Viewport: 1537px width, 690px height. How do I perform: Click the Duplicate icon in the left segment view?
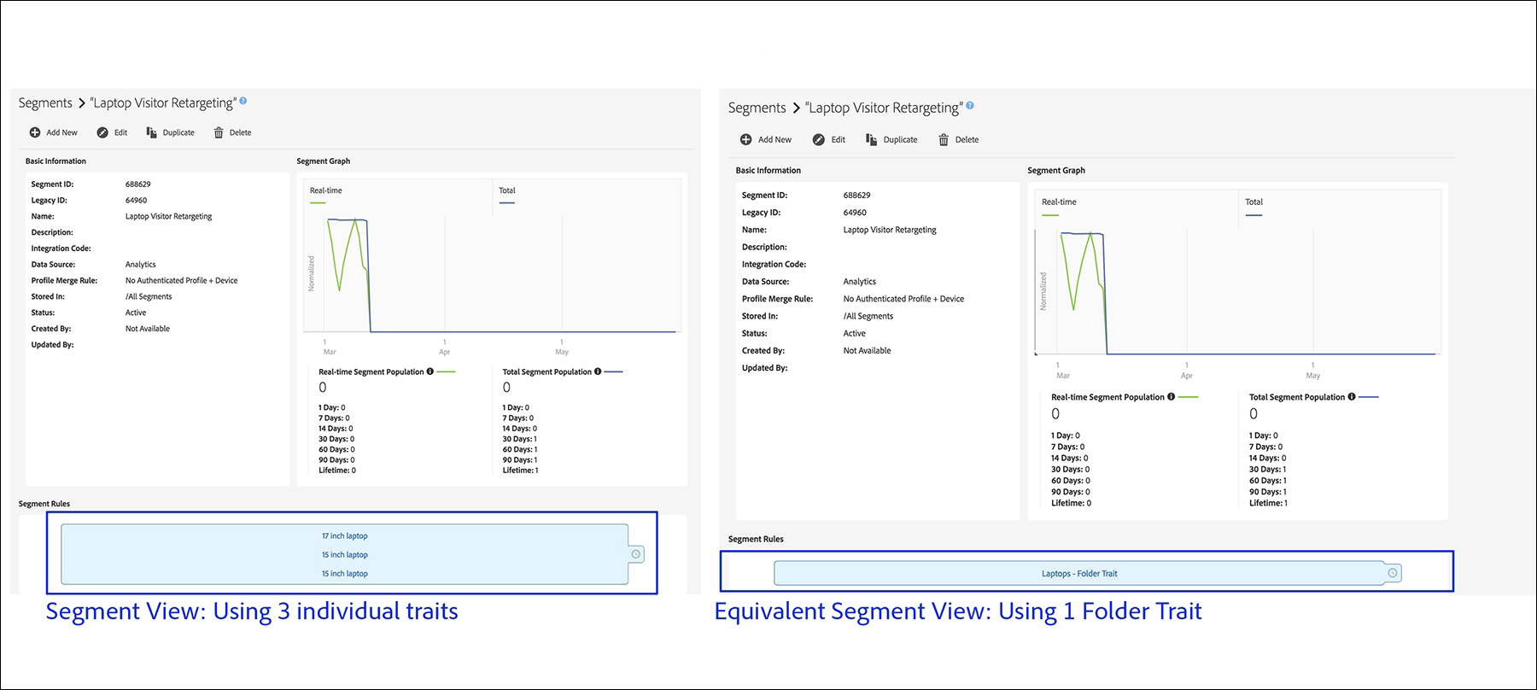coord(151,132)
